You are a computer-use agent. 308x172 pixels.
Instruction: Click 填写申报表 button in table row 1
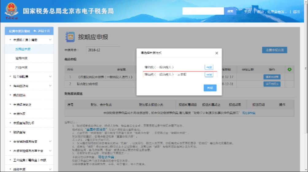pos(272,77)
